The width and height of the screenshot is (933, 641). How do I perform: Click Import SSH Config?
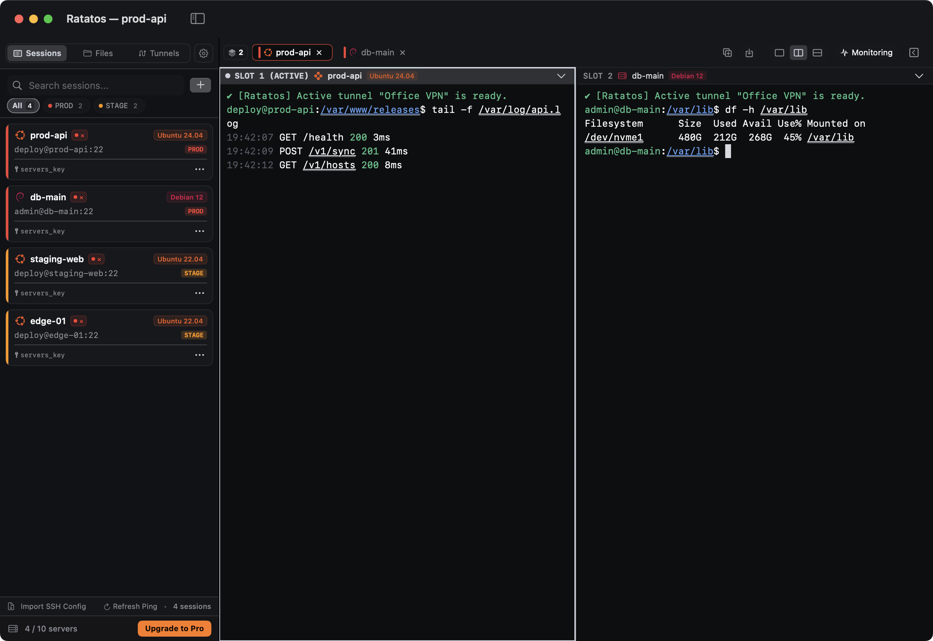click(47, 606)
